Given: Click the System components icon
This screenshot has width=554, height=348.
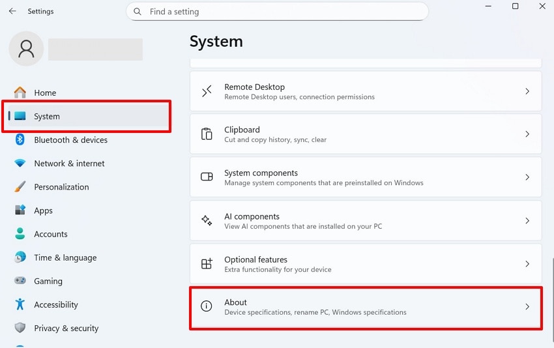Looking at the screenshot, I should point(207,177).
